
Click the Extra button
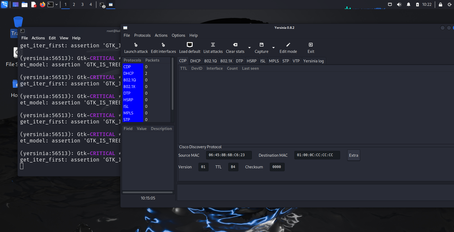click(x=353, y=155)
